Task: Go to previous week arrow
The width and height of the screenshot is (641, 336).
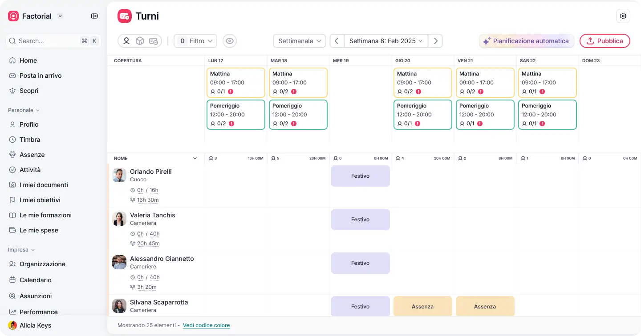Action: 337,41
